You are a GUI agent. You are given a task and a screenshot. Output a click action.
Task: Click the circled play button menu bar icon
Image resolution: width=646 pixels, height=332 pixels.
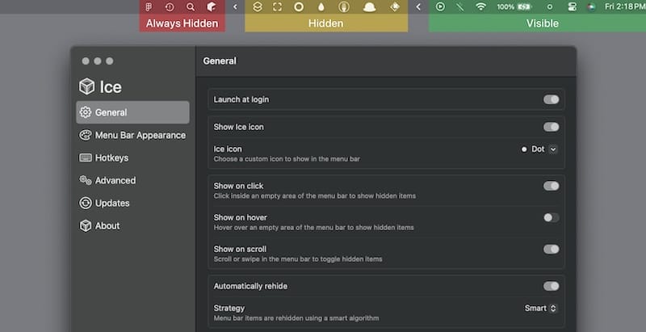(440, 6)
